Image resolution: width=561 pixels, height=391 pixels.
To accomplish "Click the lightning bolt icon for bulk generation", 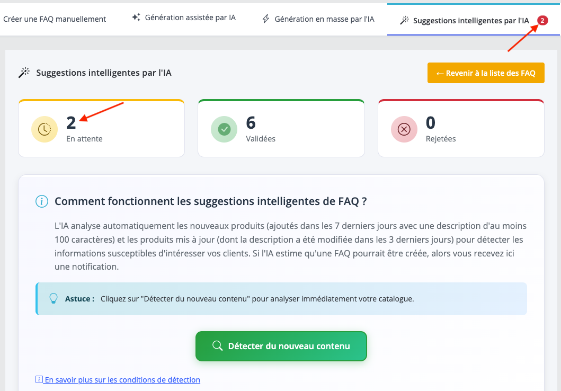I will coord(266,19).
